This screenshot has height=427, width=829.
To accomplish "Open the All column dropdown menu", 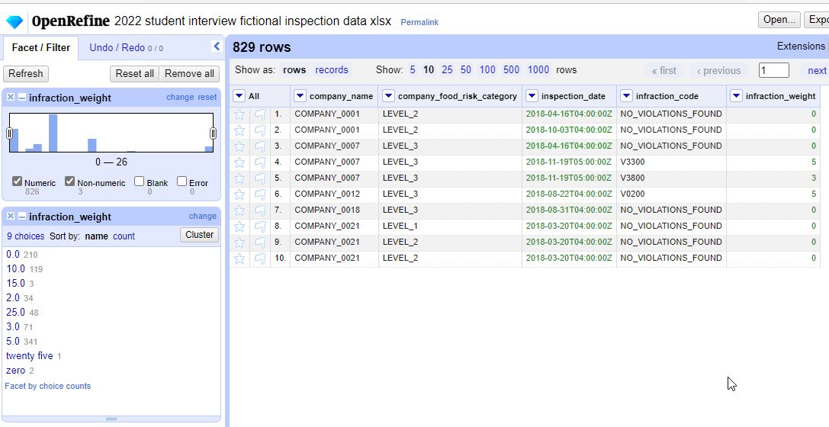I will pyautogui.click(x=239, y=95).
